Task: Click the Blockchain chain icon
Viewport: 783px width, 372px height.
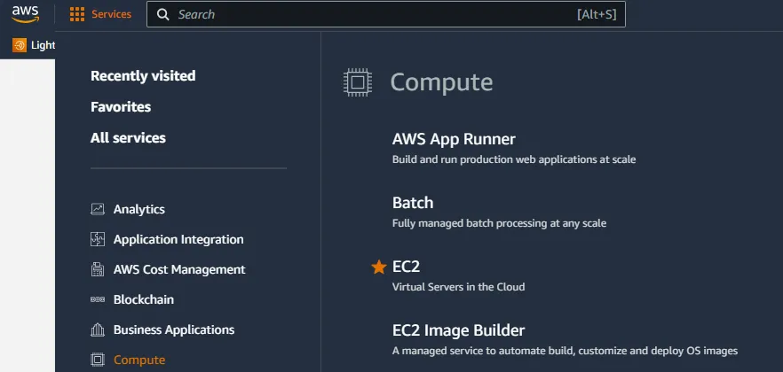Action: [x=98, y=299]
